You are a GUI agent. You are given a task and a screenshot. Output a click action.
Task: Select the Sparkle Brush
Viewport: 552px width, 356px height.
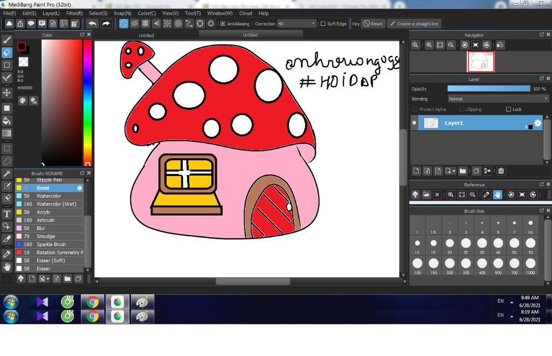click(x=50, y=245)
